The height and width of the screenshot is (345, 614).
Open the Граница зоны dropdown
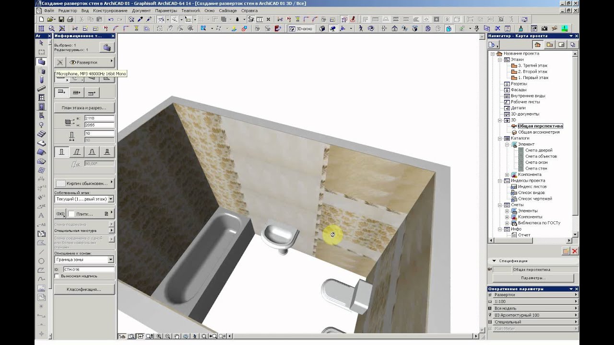pos(84,260)
